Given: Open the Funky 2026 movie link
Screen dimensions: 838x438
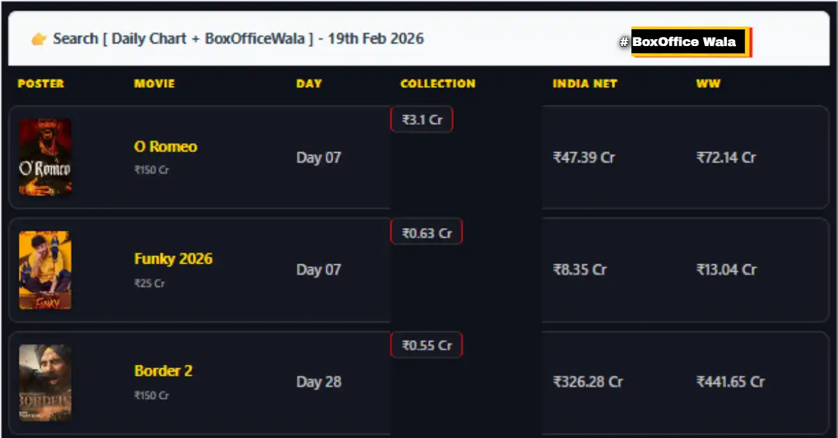Looking at the screenshot, I should [173, 259].
